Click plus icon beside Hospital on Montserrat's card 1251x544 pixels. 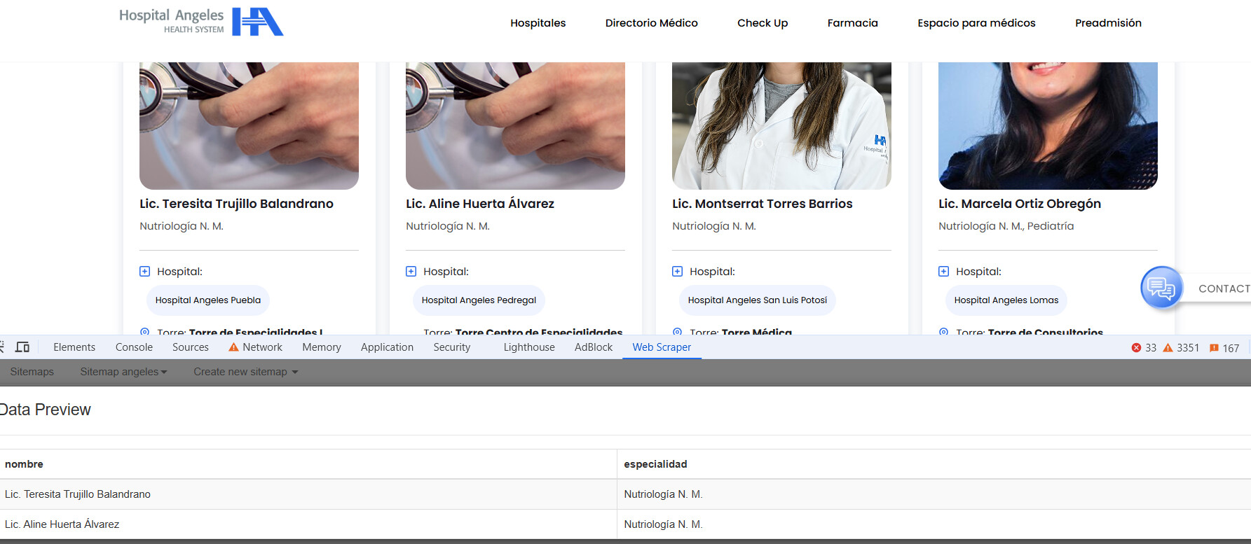678,272
